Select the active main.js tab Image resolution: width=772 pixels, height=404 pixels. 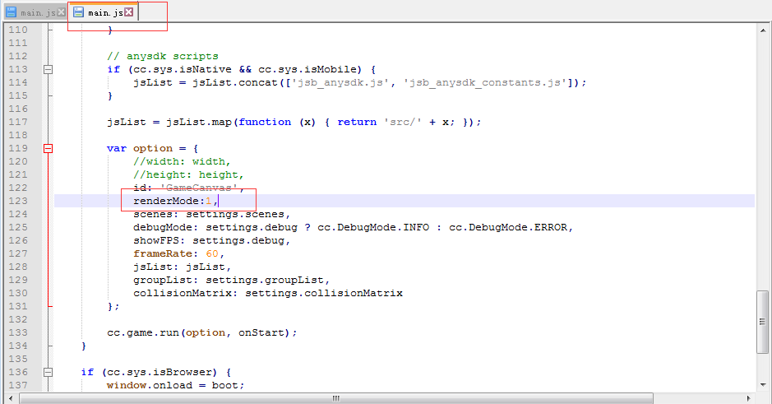click(x=103, y=12)
